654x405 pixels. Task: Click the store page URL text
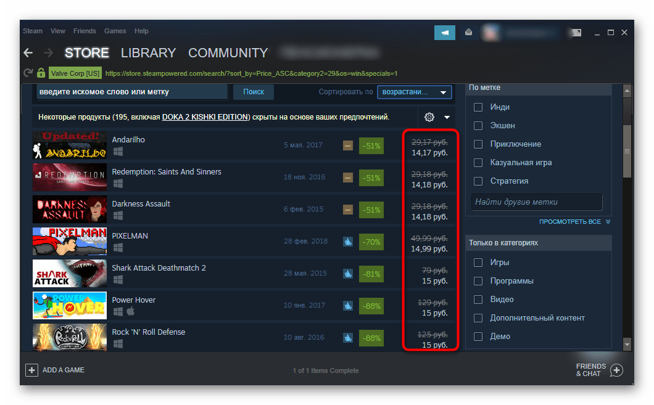pyautogui.click(x=251, y=73)
